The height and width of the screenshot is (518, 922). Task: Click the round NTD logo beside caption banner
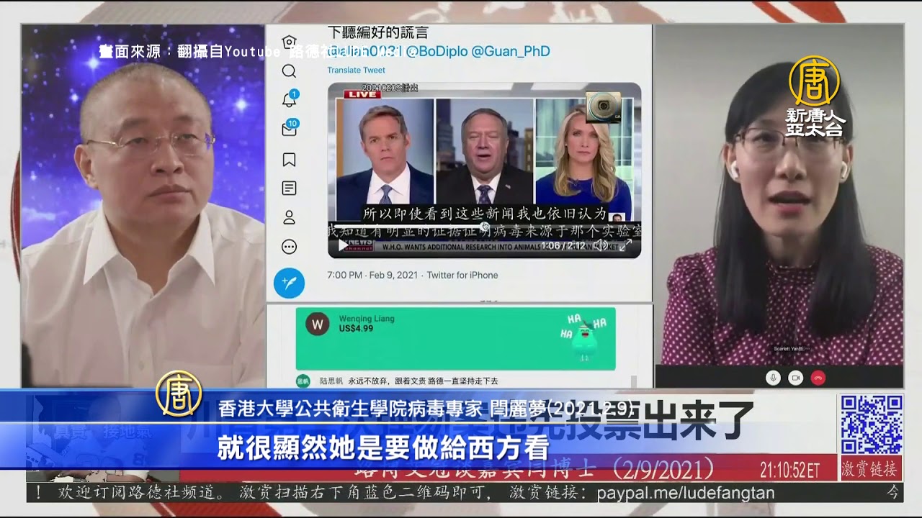tap(179, 393)
